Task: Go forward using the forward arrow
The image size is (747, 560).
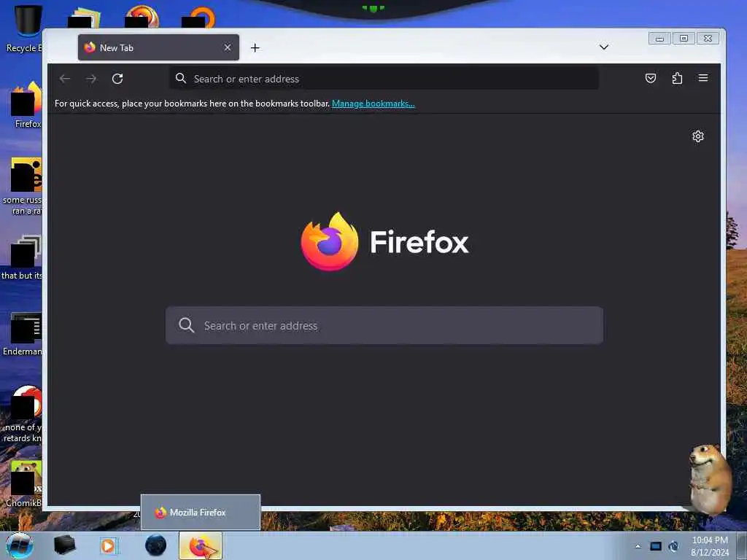Action: click(91, 79)
